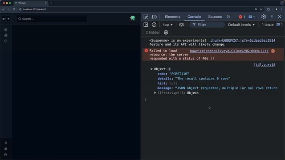Select the Console tab
285x160 pixels.
(x=194, y=17)
